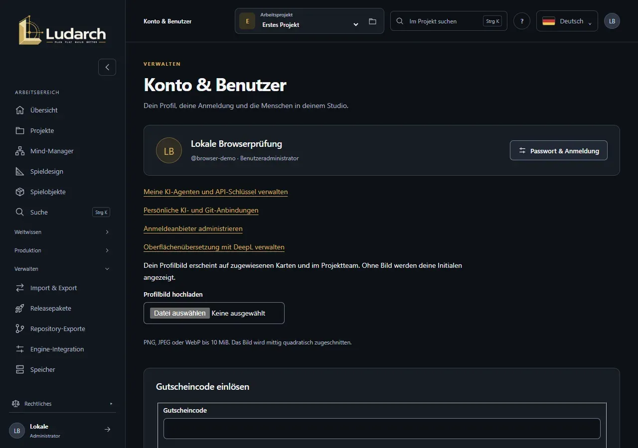Expand the Produktion section

point(62,250)
